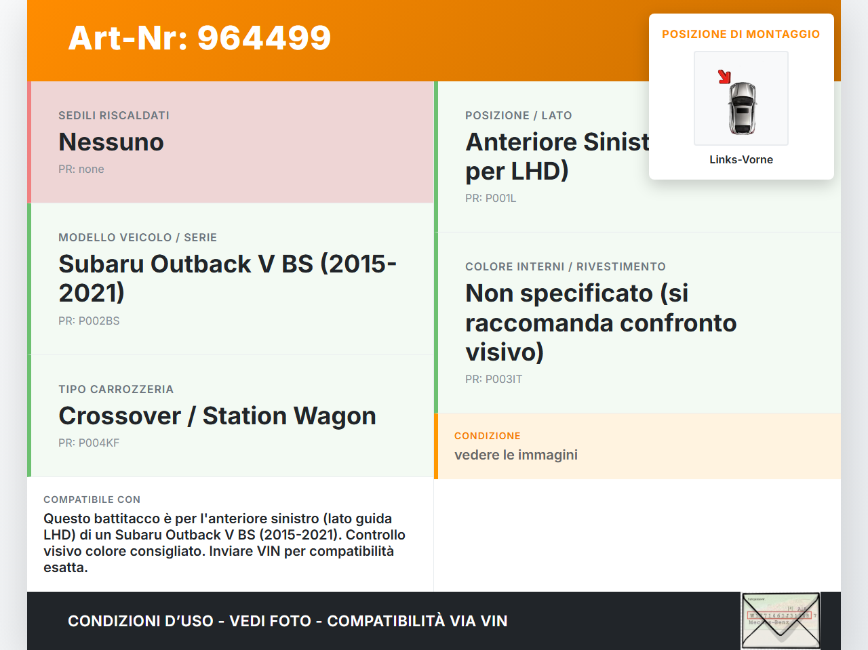Click the crossed-out label thumbnail in footer
868x650 pixels.
coord(781,621)
